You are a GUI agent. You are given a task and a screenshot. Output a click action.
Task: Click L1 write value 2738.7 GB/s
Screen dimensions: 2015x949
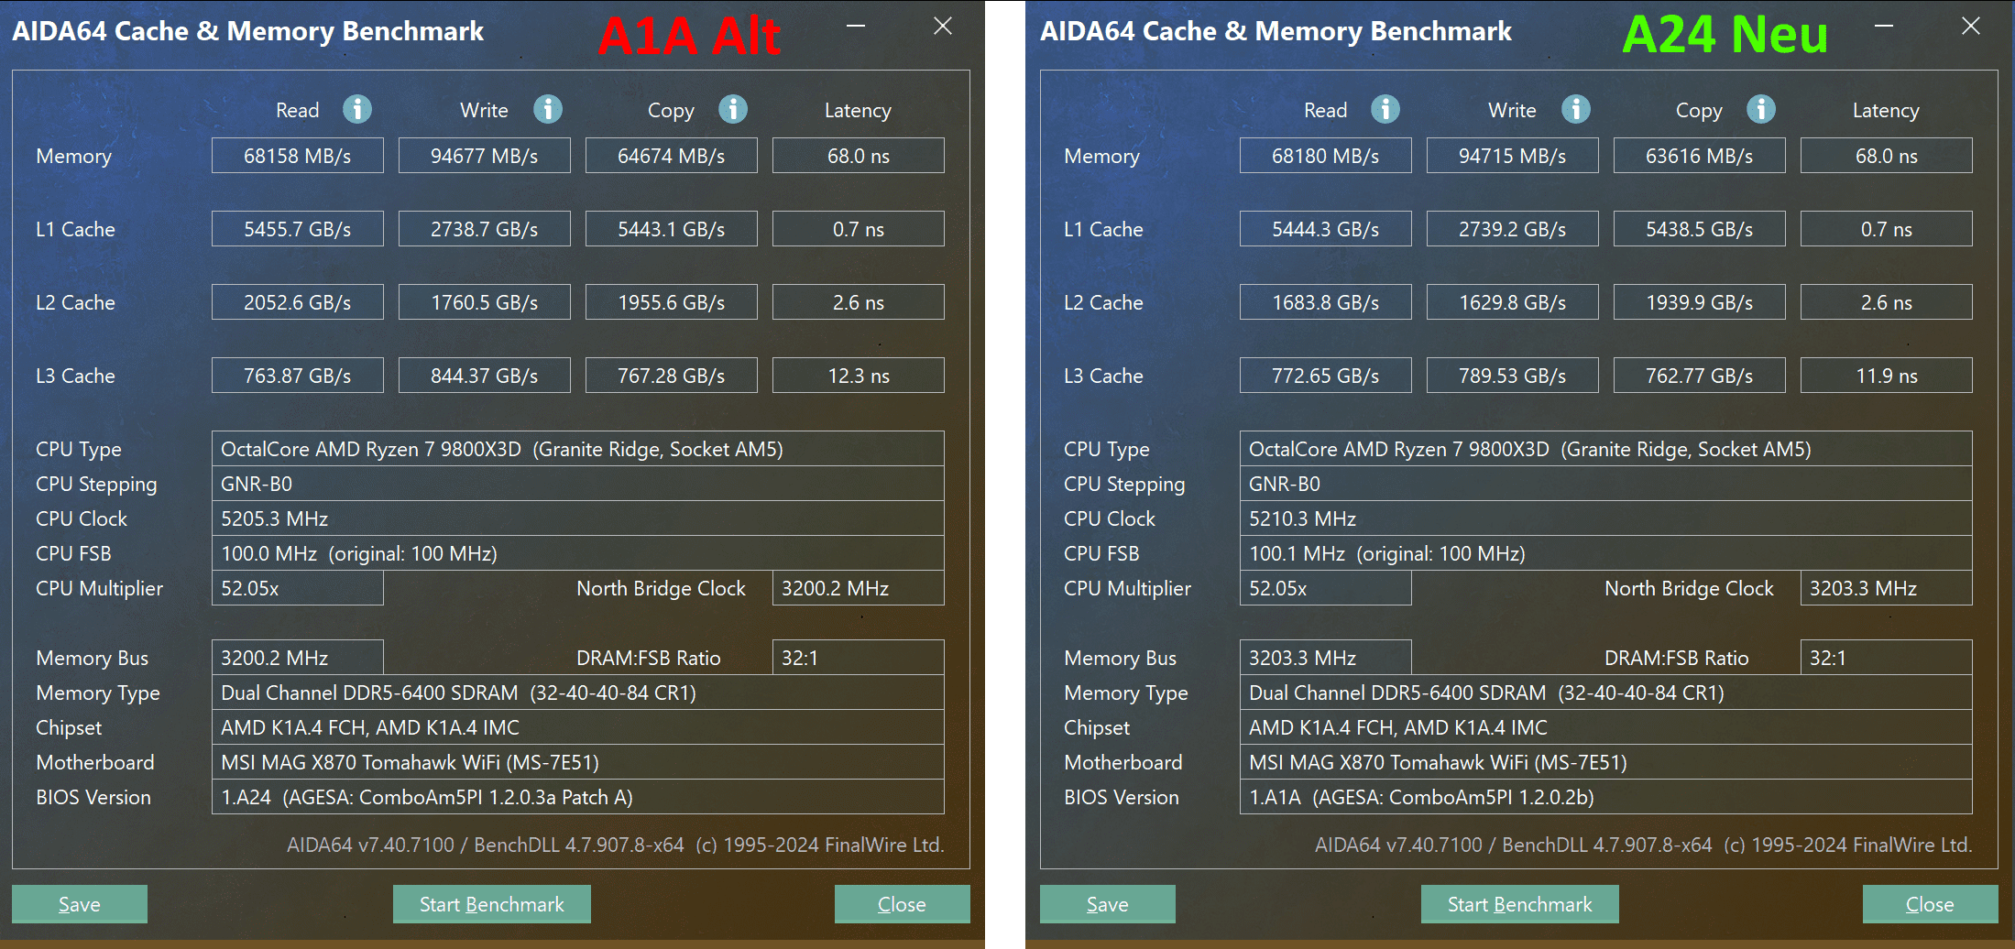(x=485, y=229)
